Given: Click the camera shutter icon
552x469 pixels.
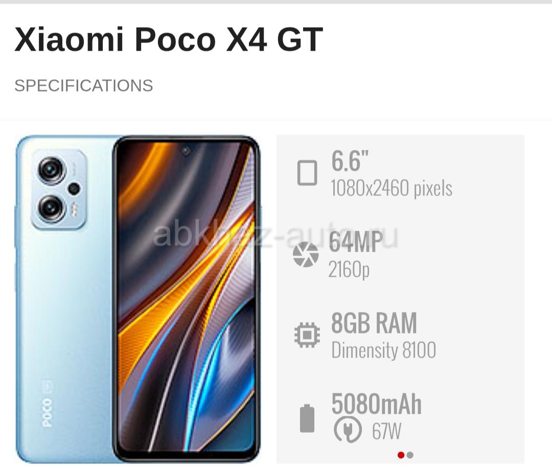Looking at the screenshot, I should pos(306,254).
